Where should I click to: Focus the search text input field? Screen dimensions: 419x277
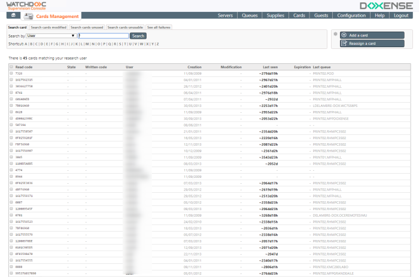(x=103, y=36)
